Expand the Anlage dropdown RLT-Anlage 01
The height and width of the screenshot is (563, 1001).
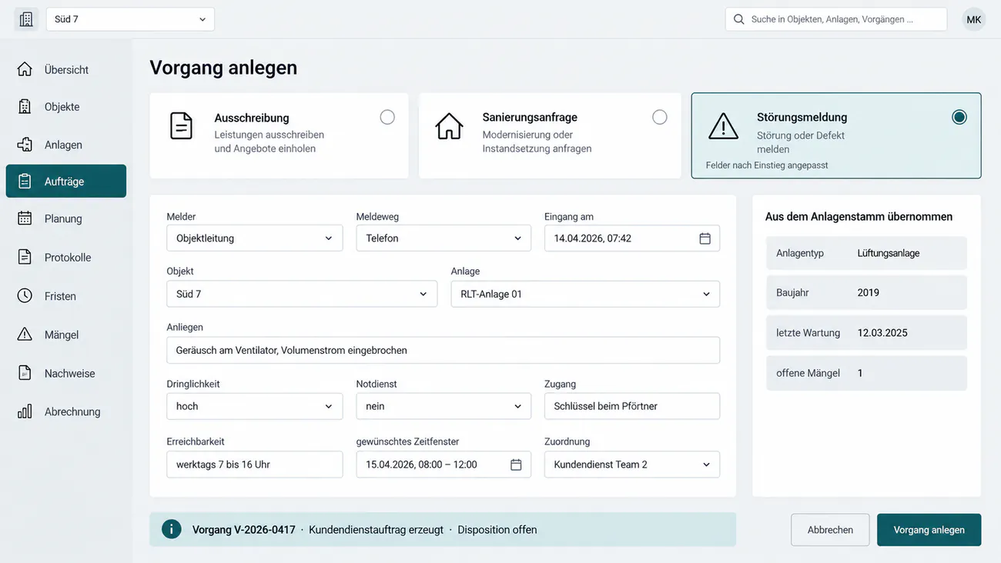585,294
